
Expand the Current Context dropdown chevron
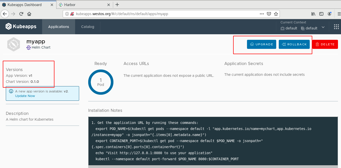[323, 27]
